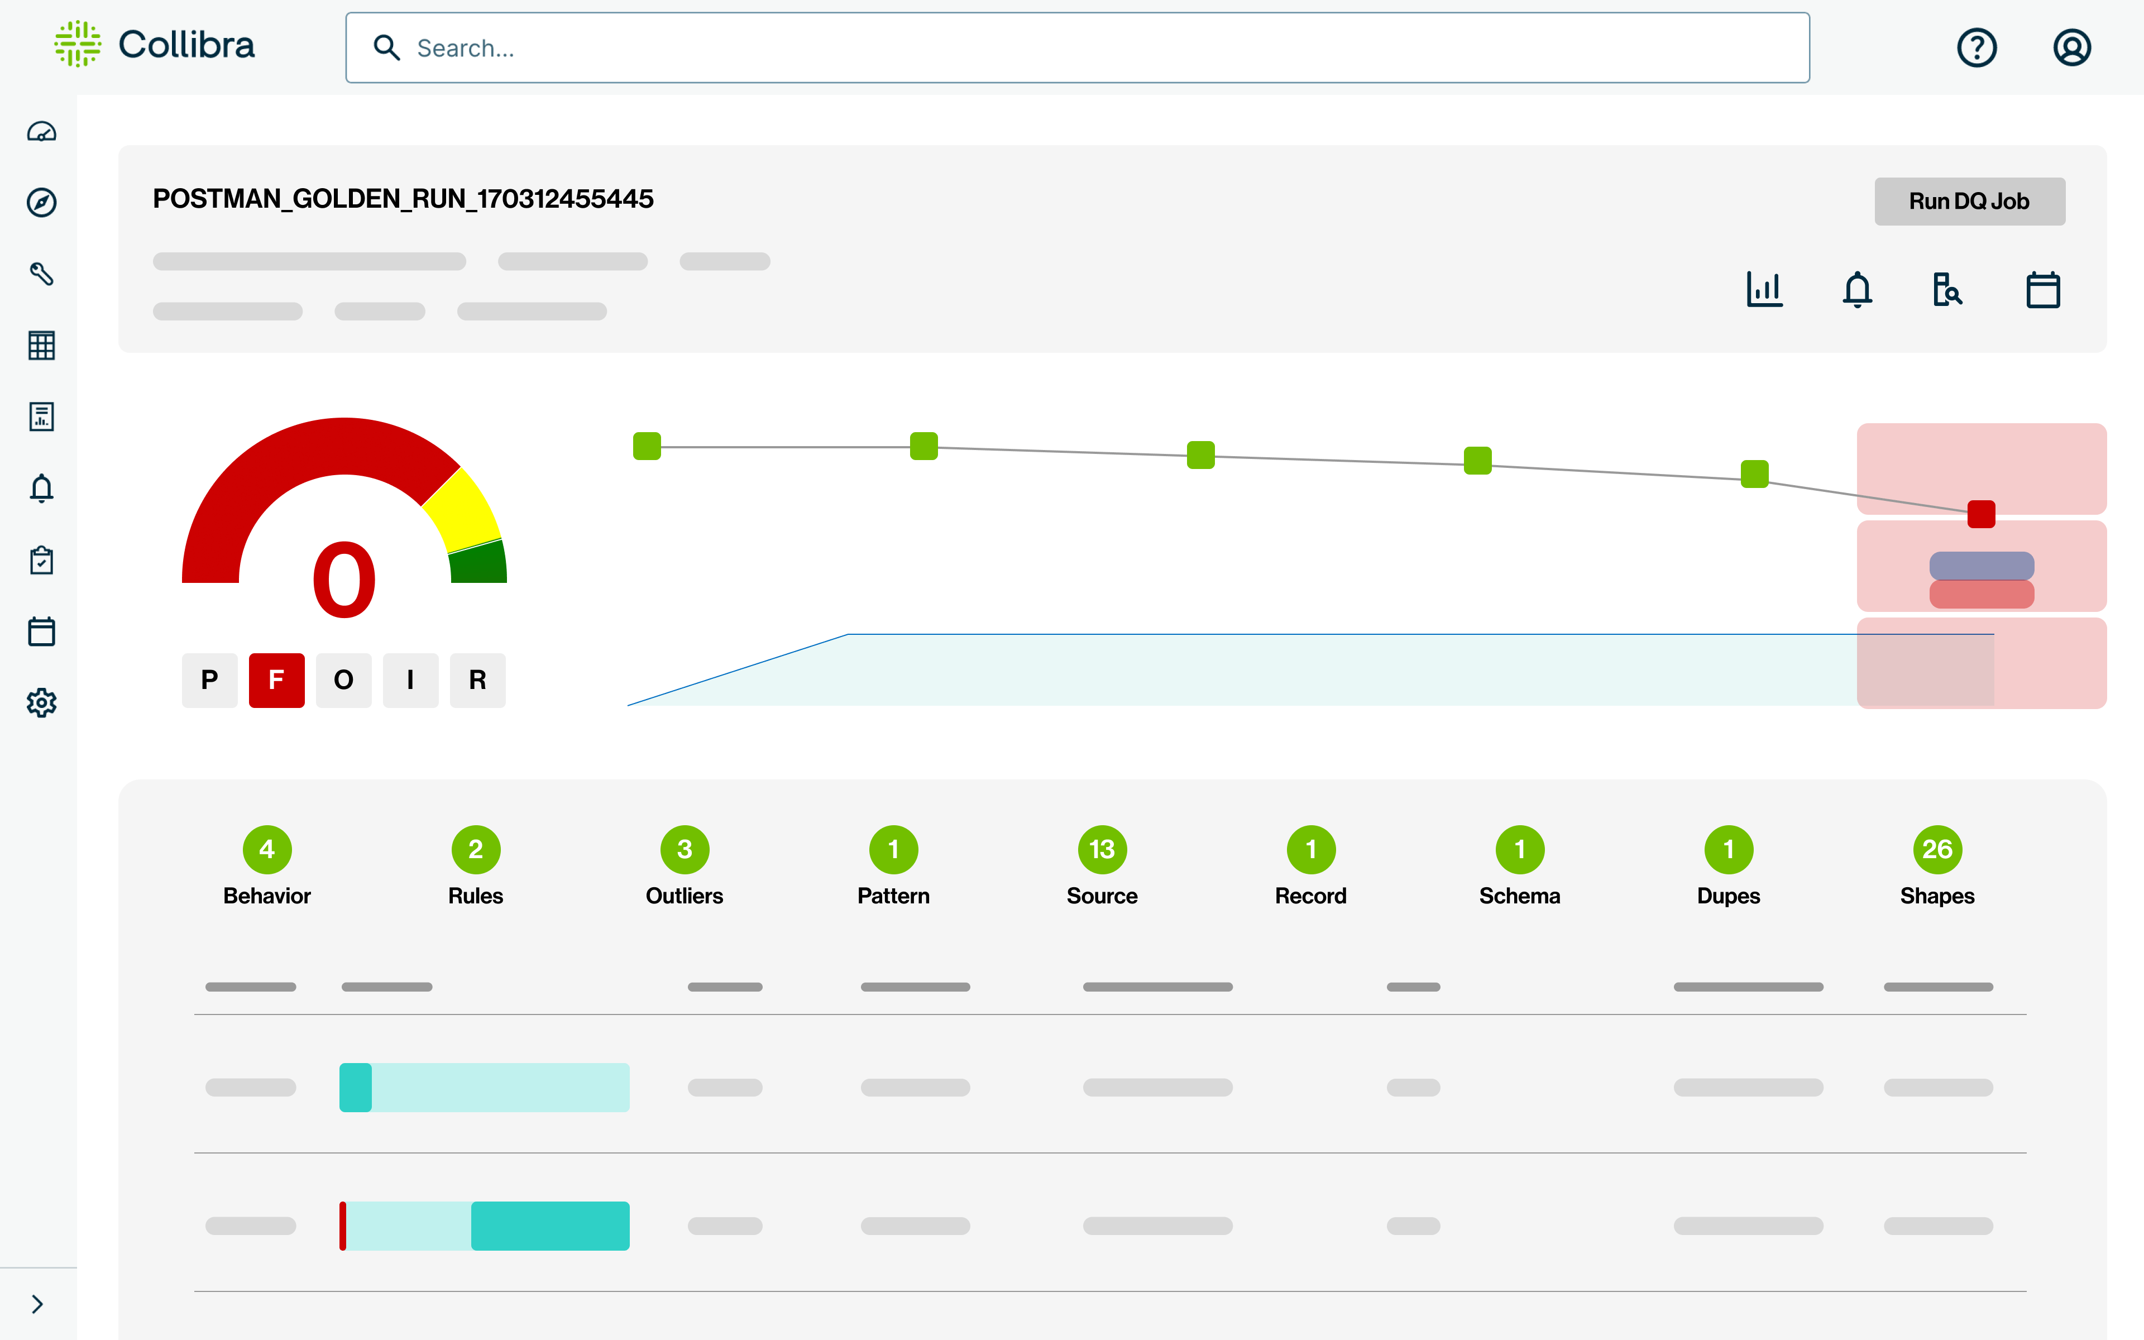Open the grid table icon in sidebar
The image size is (2144, 1340).
[x=42, y=346]
